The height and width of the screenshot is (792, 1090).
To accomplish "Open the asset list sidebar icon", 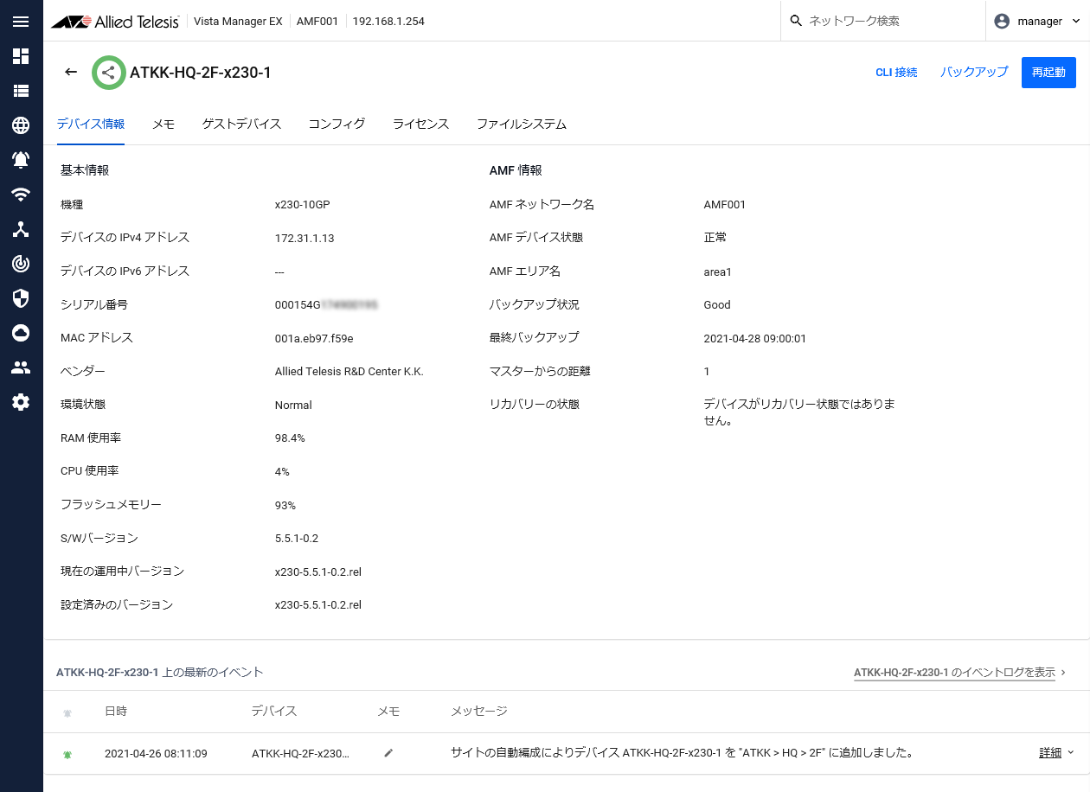I will click(x=21, y=91).
